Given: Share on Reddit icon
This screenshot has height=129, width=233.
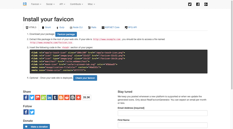Looking at the screenshot, I should pyautogui.click(x=67, y=97).
